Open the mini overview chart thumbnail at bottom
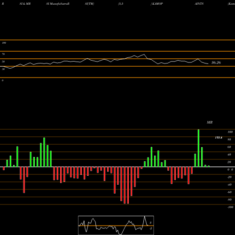Screen dimensions: 235x235 [x=116, y=225]
